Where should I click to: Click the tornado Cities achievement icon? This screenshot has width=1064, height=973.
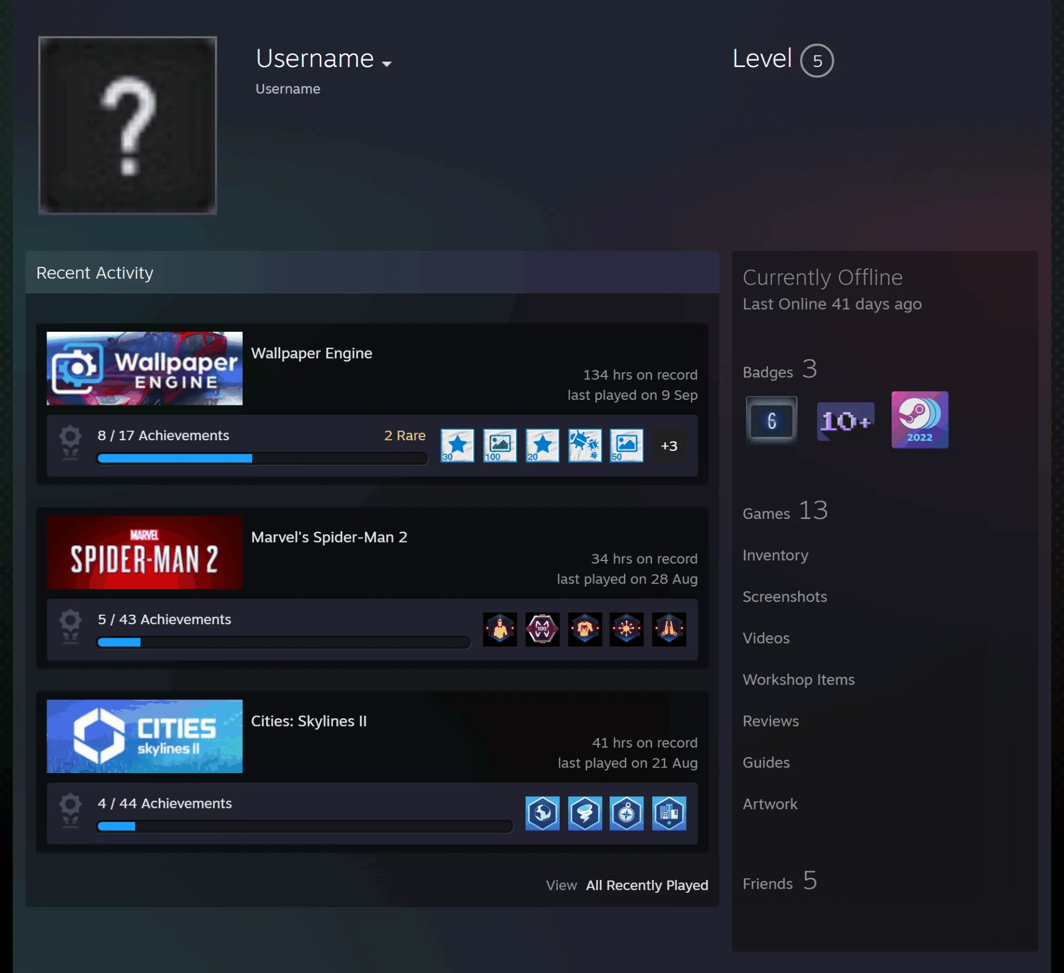(x=585, y=813)
